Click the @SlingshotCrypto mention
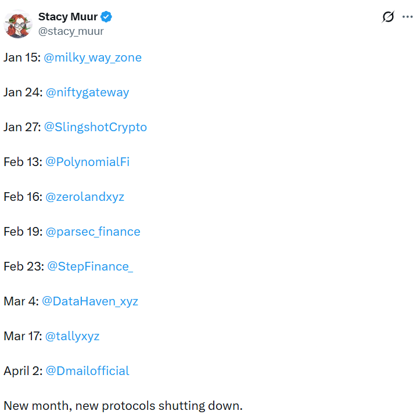 click(x=95, y=127)
